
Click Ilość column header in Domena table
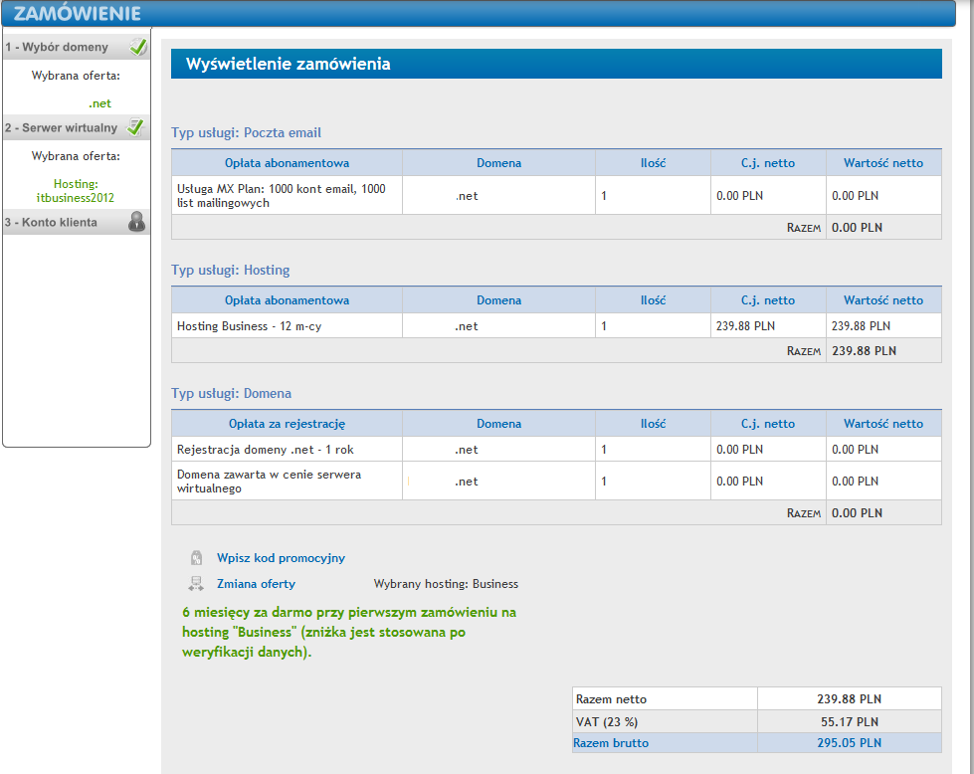point(653,424)
